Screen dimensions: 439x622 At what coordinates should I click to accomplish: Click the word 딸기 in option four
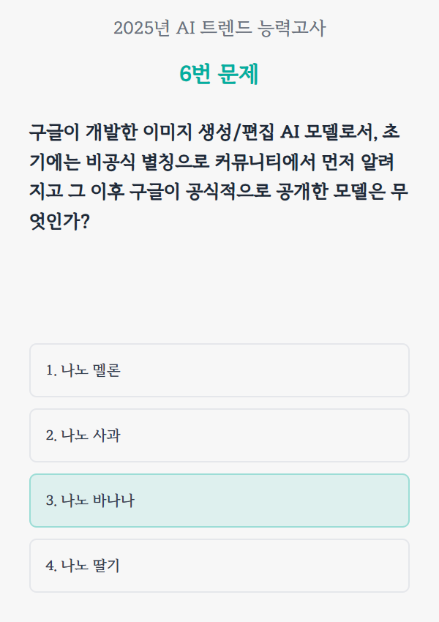tap(107, 566)
